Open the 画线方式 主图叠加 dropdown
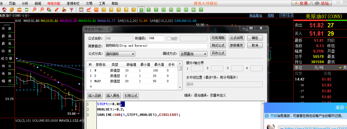The width and height of the screenshot is (347, 129). pyautogui.click(x=193, y=54)
